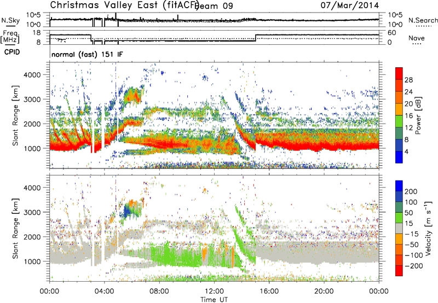
Task: Click the title 'Christmas Valley East (fitACF)'
Action: tap(125, 5)
